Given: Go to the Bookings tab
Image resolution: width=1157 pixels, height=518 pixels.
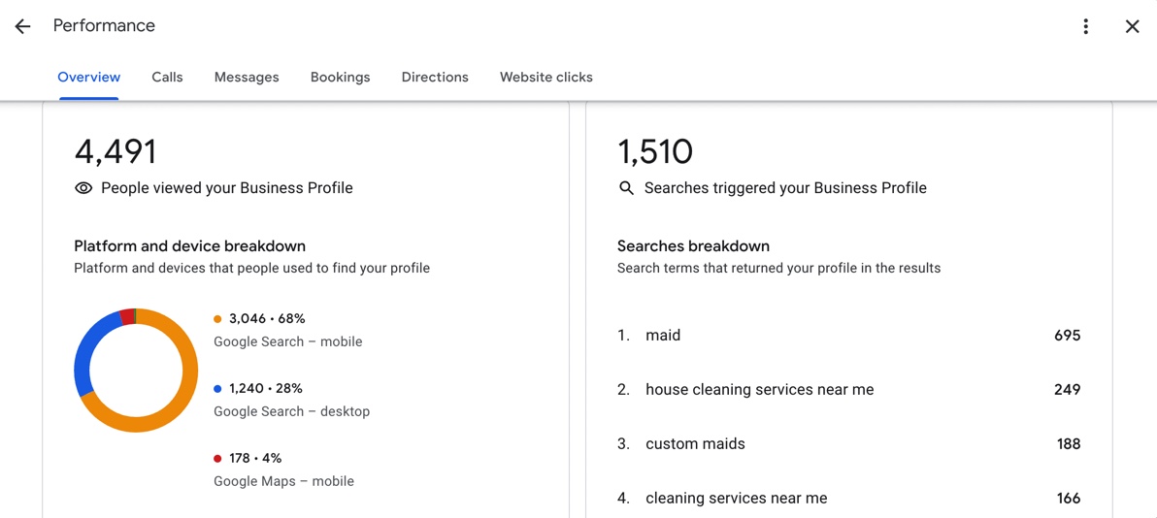Looking at the screenshot, I should (340, 77).
